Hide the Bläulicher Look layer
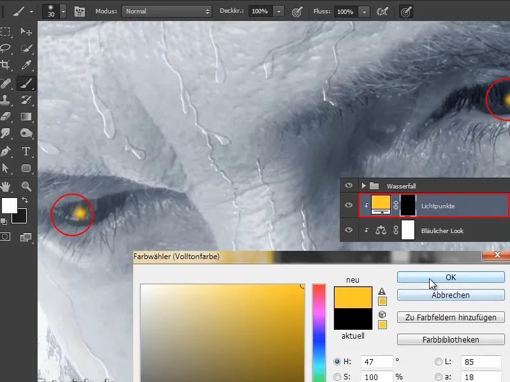The height and width of the screenshot is (382, 510). [x=349, y=230]
